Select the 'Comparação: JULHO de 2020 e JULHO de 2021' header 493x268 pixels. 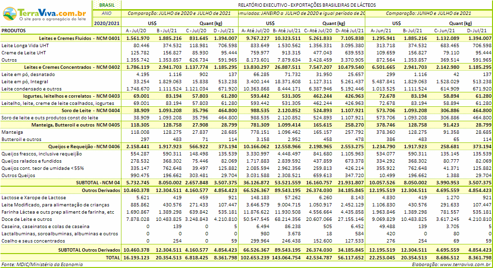click(x=180, y=13)
